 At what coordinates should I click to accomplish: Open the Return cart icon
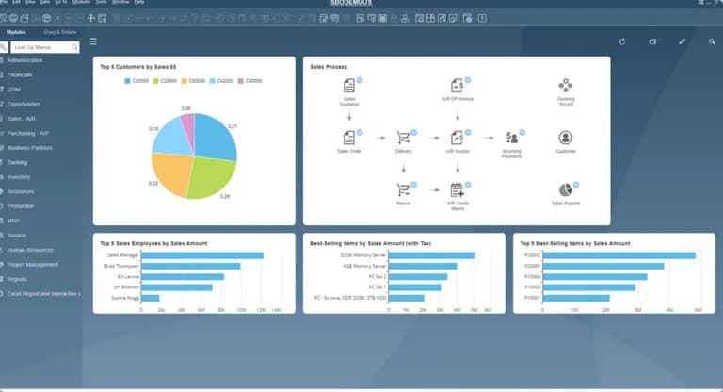tap(403, 189)
